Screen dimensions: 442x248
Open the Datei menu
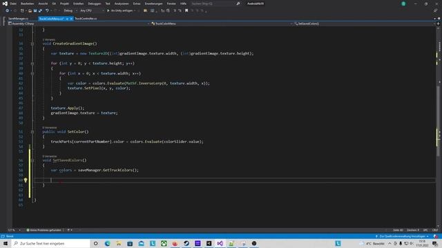13,3
